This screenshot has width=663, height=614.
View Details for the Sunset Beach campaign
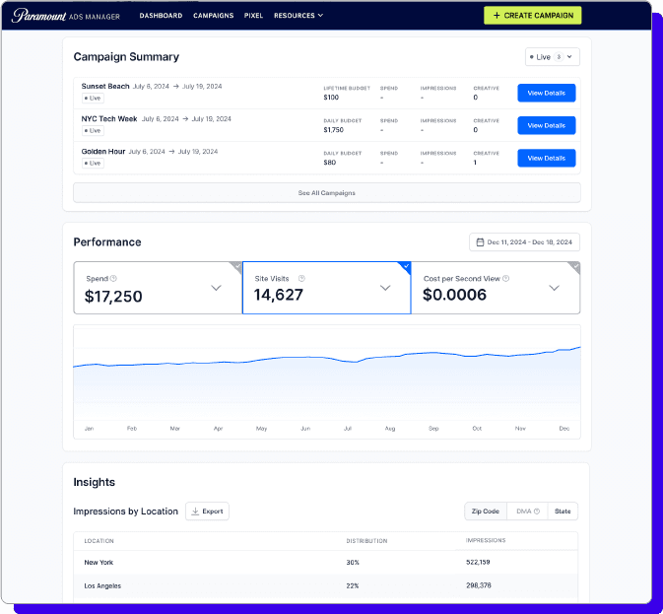[x=546, y=93]
